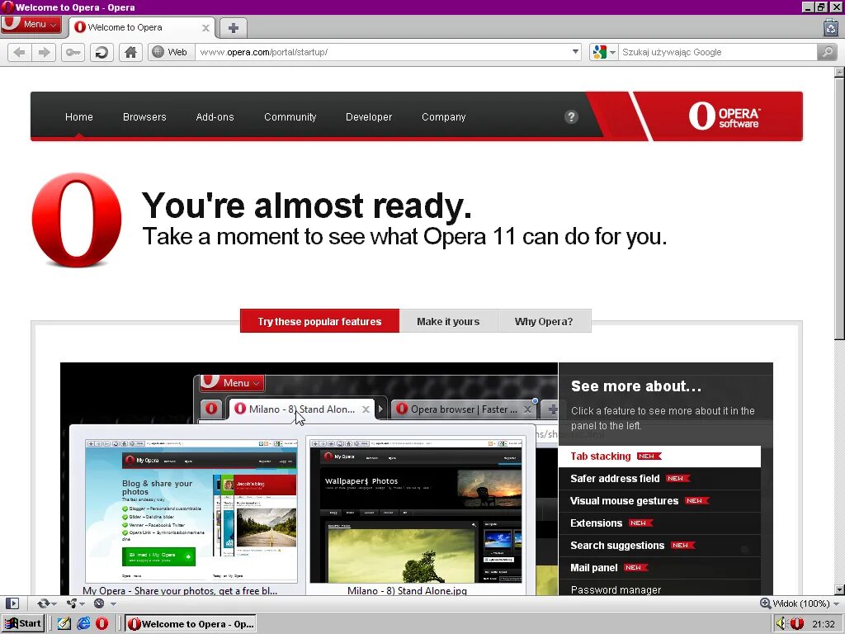
Task: Click the scrollbar up arrow
Action: coord(839,73)
